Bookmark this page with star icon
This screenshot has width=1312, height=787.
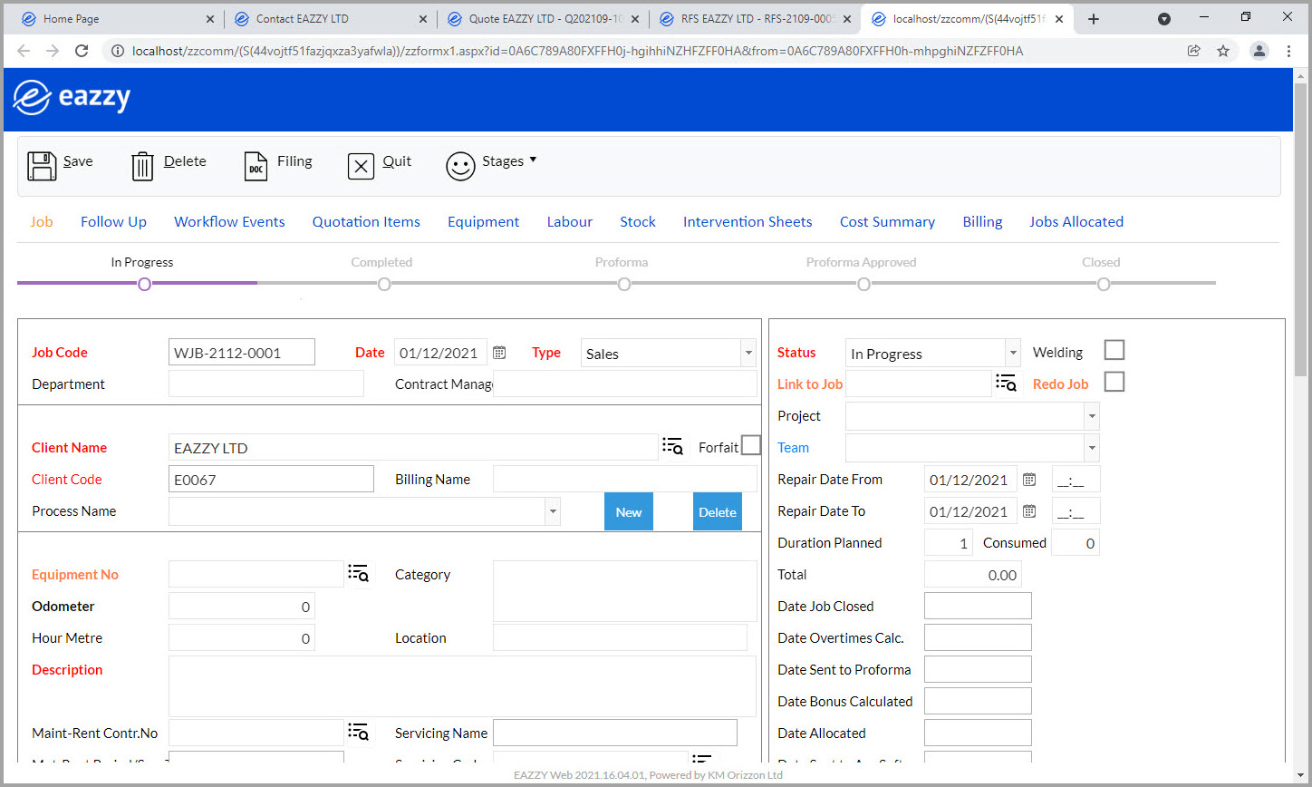point(1223,51)
